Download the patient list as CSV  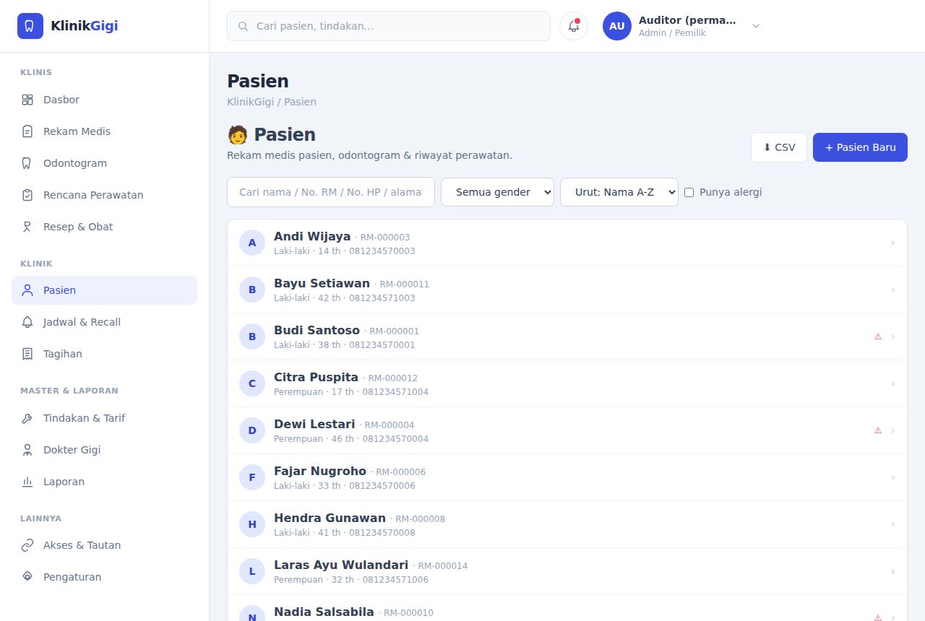pyautogui.click(x=779, y=147)
